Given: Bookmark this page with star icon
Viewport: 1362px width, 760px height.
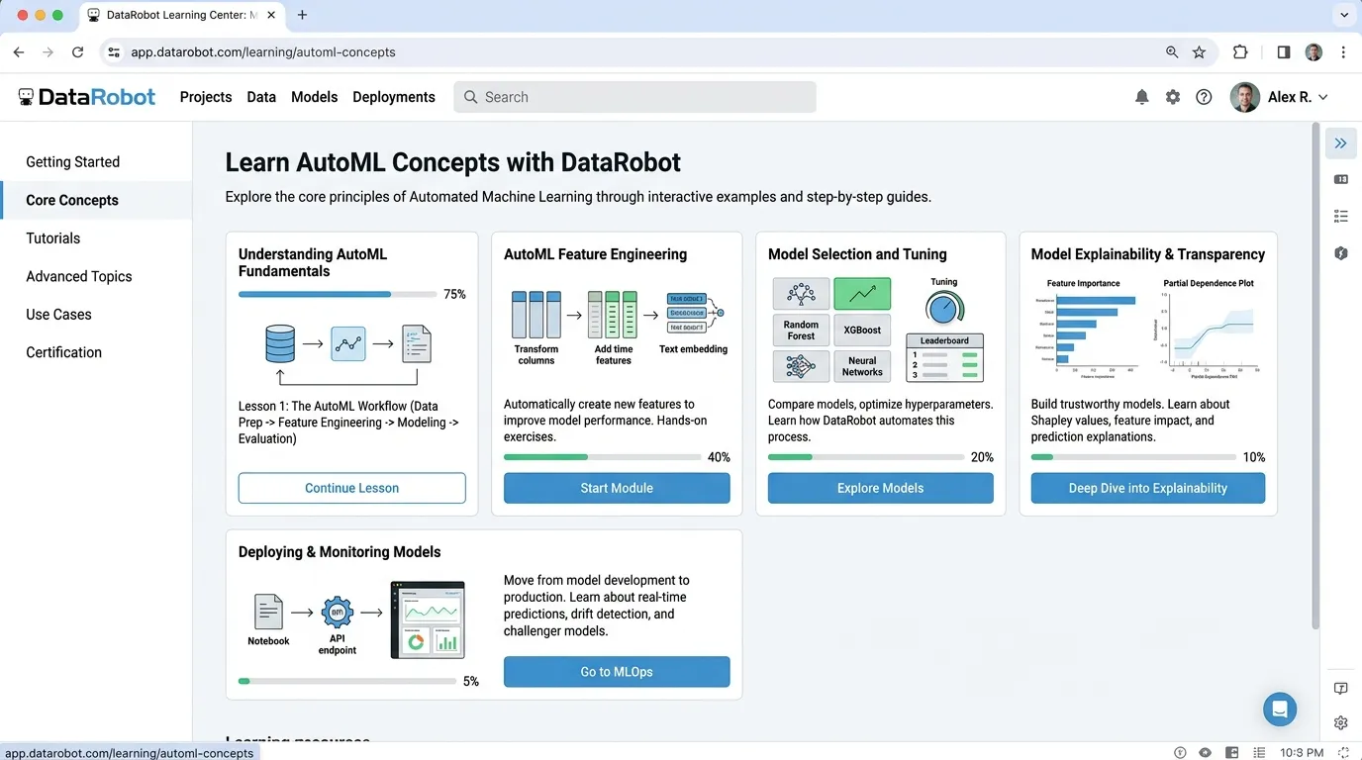Looking at the screenshot, I should point(1199,52).
